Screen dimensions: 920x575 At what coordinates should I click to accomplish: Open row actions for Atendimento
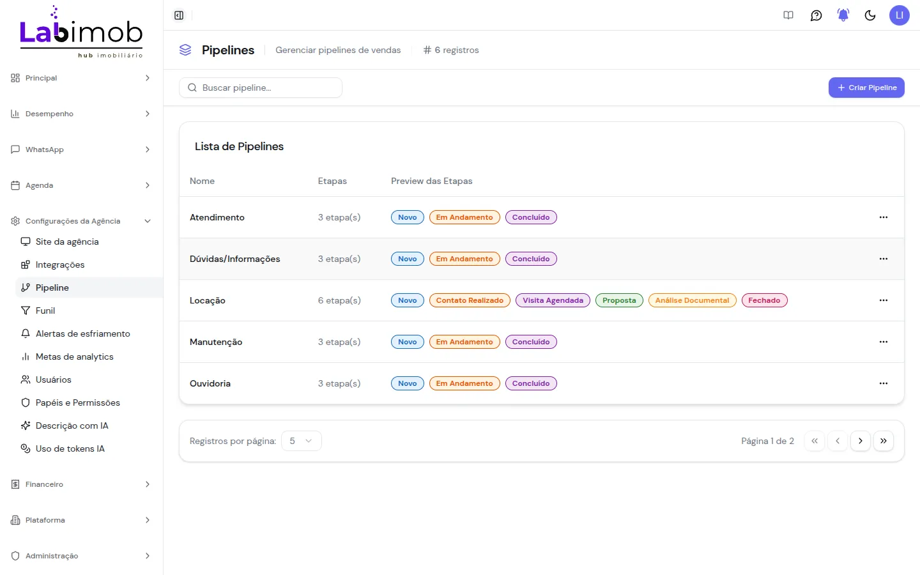coord(884,217)
